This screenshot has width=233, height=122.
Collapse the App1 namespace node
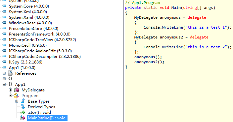coord(4,84)
